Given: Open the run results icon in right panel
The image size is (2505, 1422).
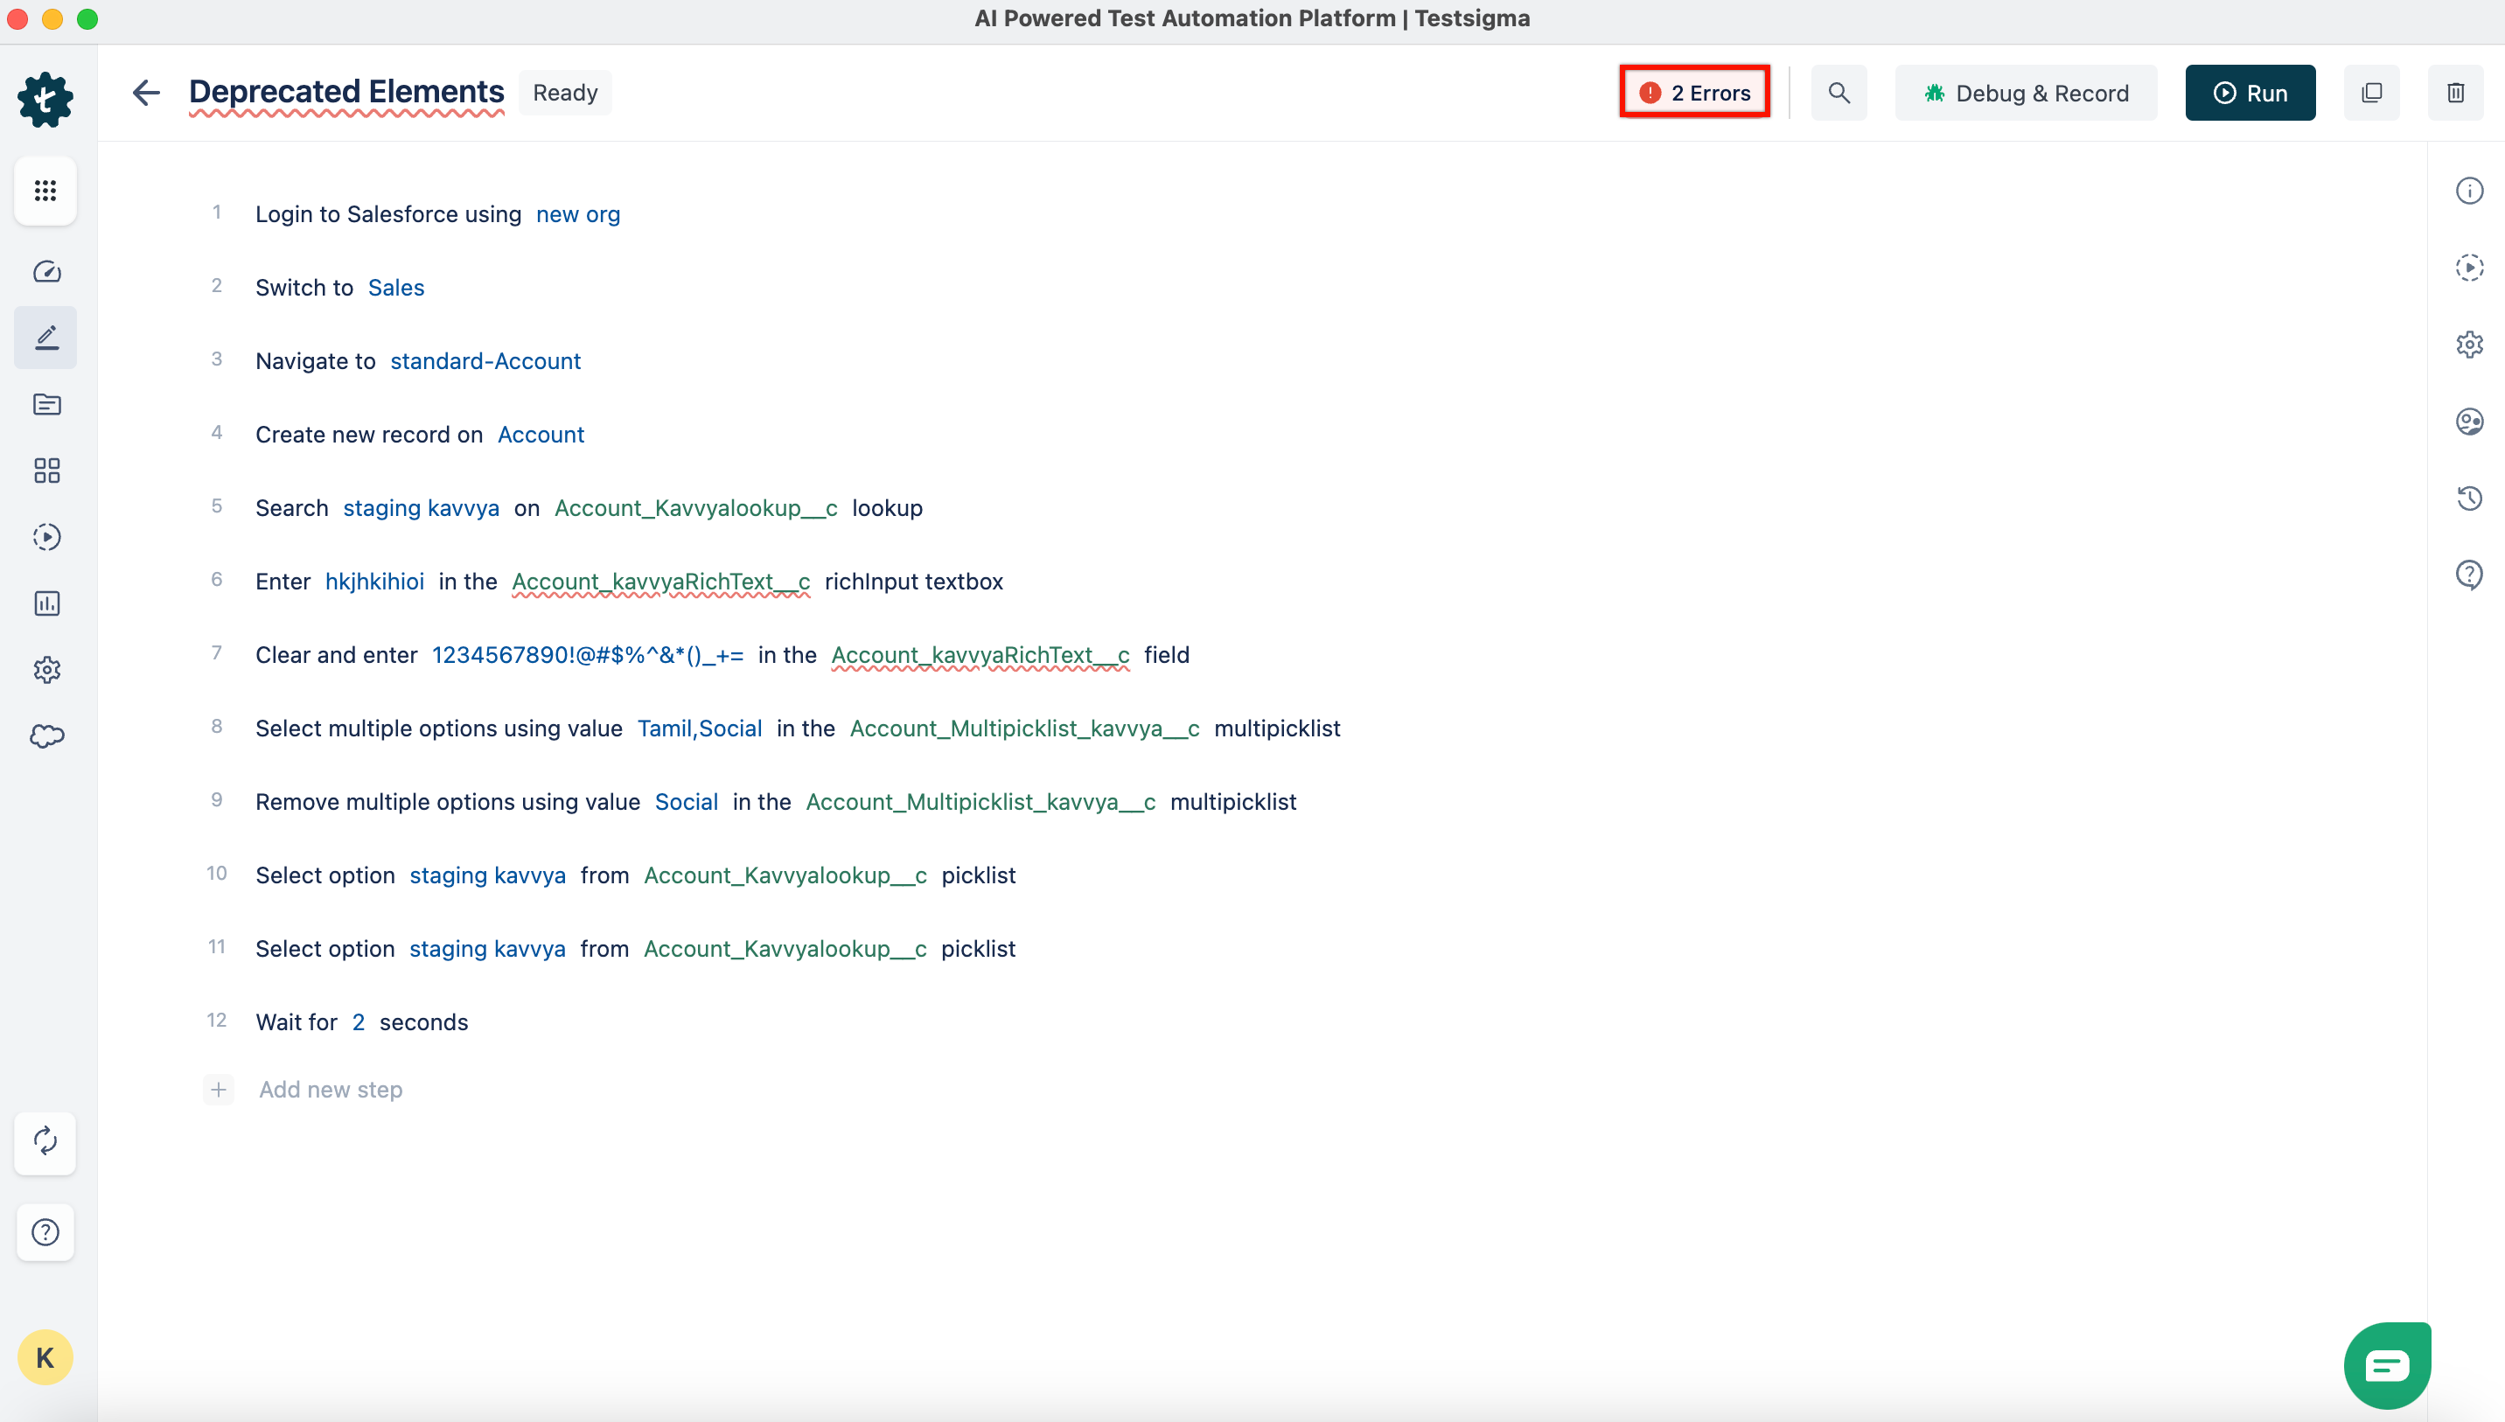Looking at the screenshot, I should tap(2470, 268).
